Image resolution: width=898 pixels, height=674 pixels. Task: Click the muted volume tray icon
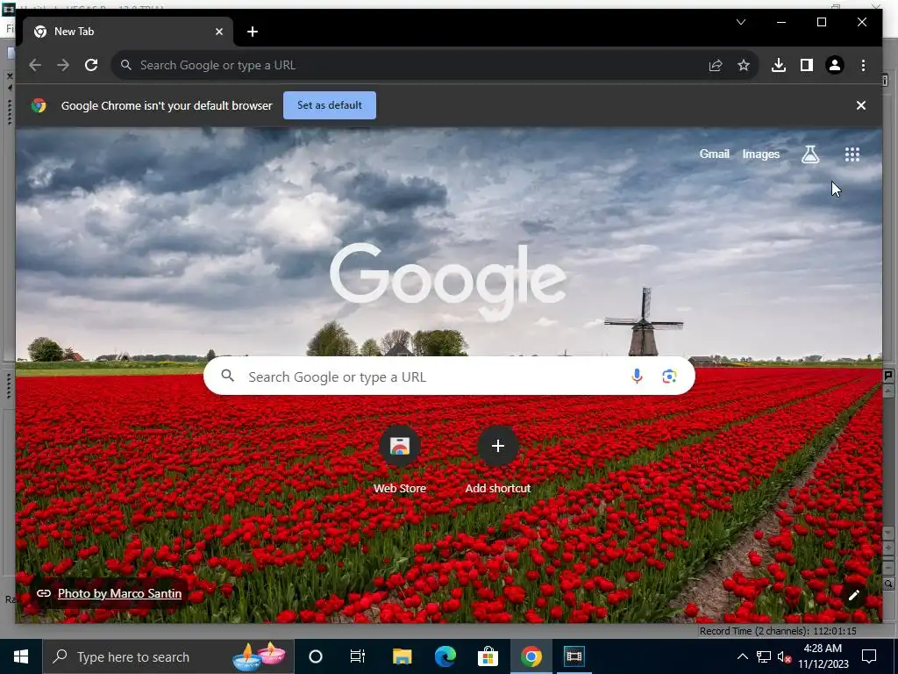pyautogui.click(x=784, y=656)
